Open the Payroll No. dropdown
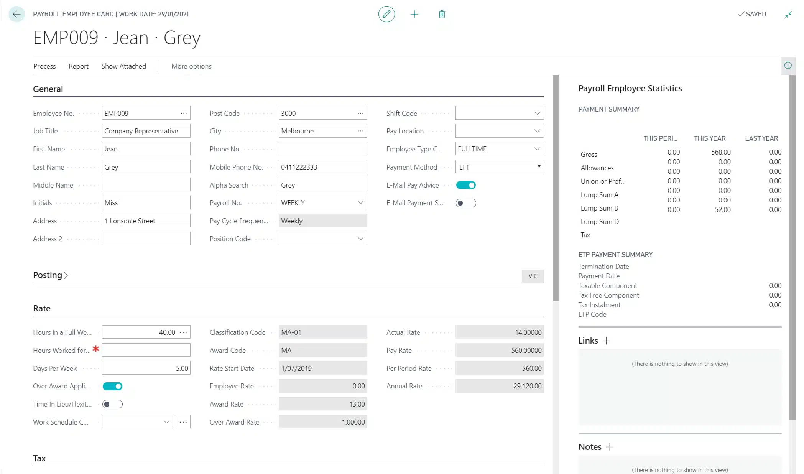This screenshot has width=804, height=474. [360, 203]
